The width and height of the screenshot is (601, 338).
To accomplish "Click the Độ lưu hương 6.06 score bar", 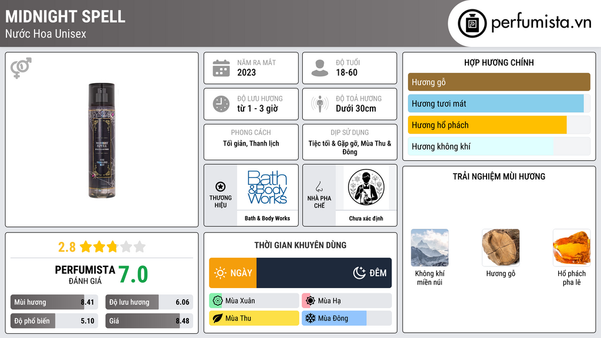I will point(149,302).
